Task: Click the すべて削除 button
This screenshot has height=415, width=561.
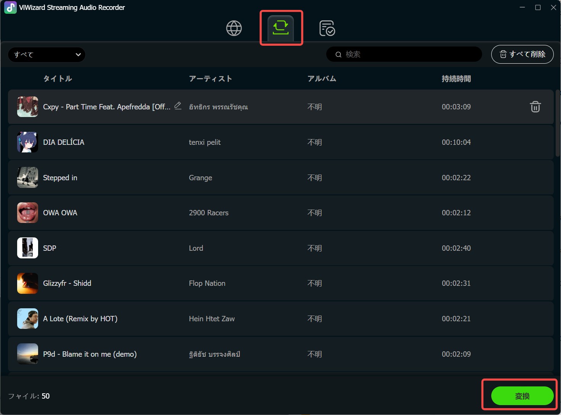Action: [x=522, y=54]
